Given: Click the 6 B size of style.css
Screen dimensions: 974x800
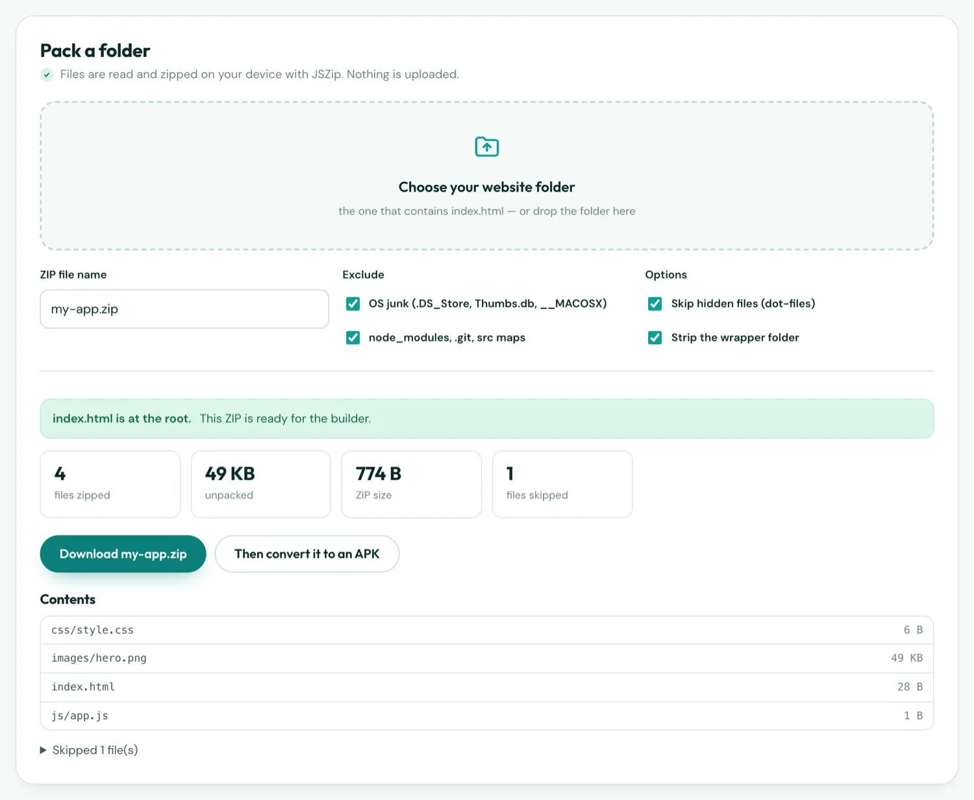Looking at the screenshot, I should 913,630.
